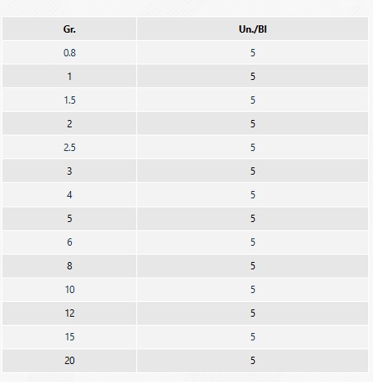Select the 1.5 gram cell
373x382 pixels.
coord(69,100)
